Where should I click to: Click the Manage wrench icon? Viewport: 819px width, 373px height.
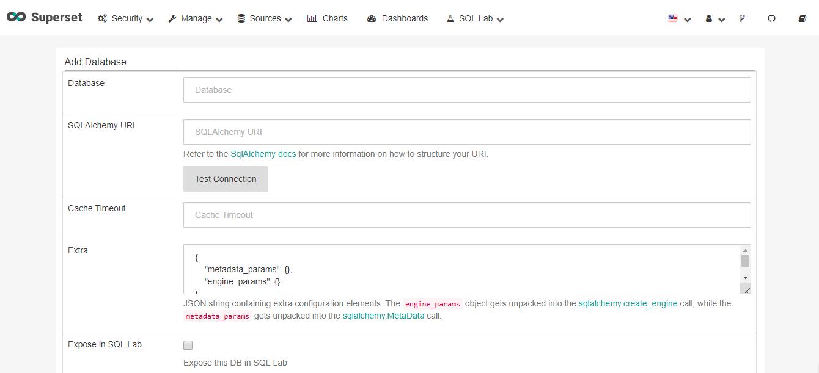(x=172, y=18)
